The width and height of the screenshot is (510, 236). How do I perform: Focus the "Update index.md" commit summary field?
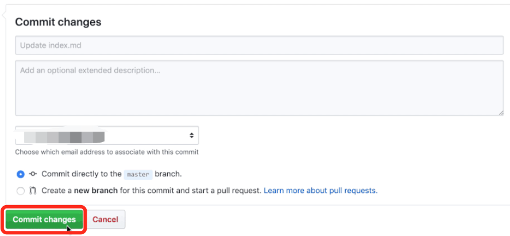(x=259, y=45)
